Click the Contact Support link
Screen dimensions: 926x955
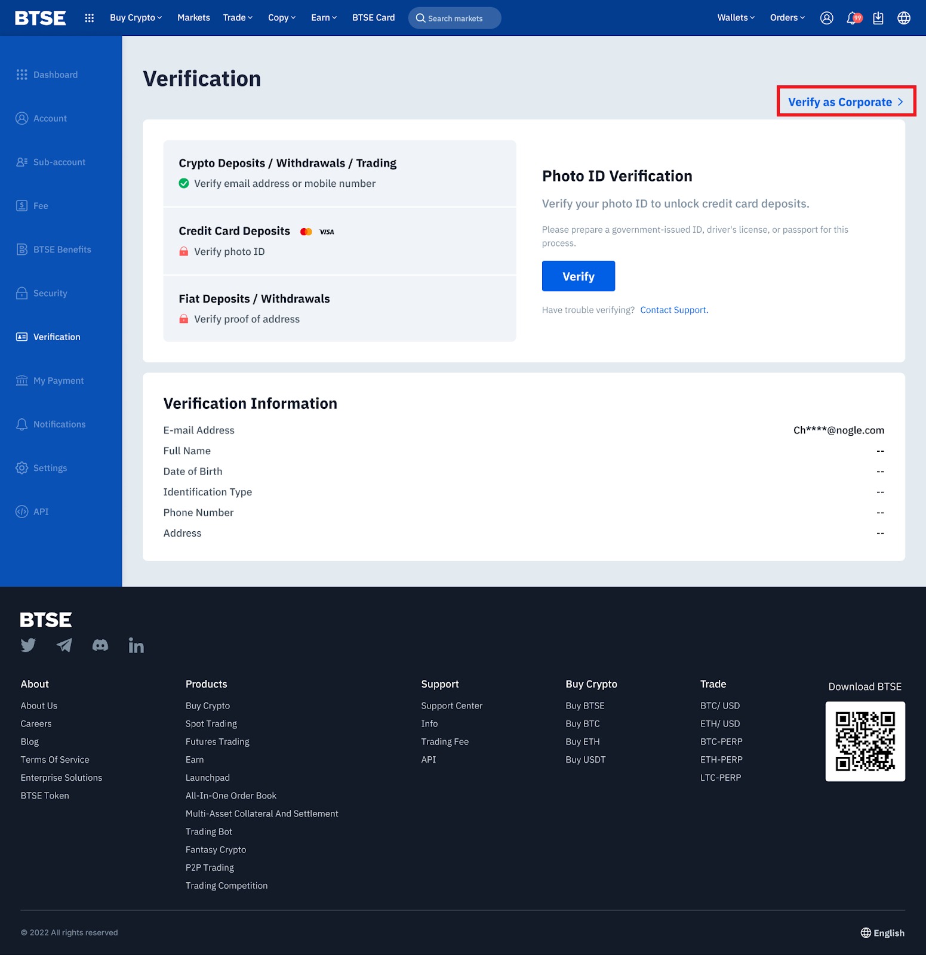[x=673, y=310]
